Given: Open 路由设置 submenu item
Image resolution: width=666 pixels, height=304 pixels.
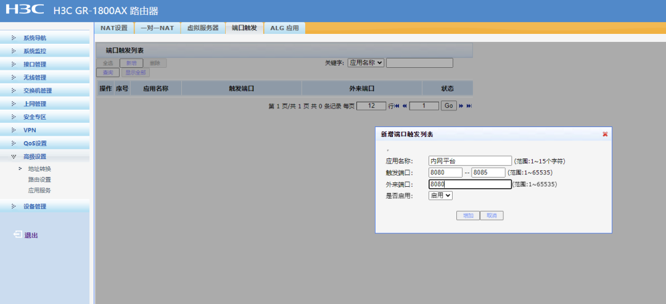Looking at the screenshot, I should click(x=39, y=179).
